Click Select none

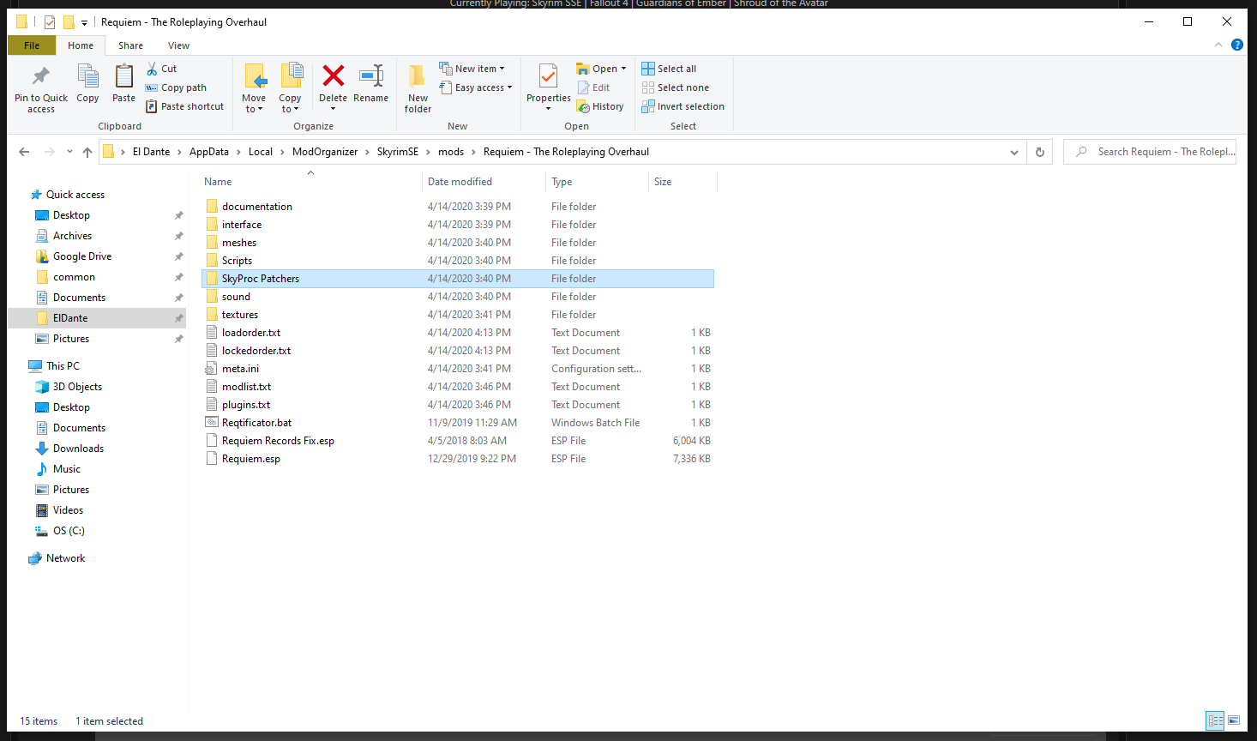tap(675, 87)
